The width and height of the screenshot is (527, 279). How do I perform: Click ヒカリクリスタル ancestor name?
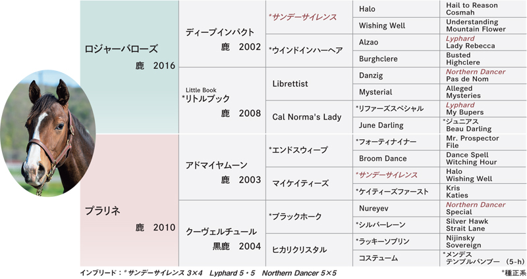pyautogui.click(x=299, y=250)
